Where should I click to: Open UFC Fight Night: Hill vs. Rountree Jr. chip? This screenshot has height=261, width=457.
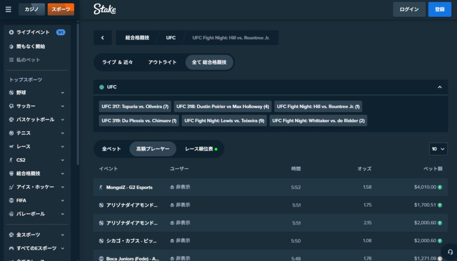318,107
